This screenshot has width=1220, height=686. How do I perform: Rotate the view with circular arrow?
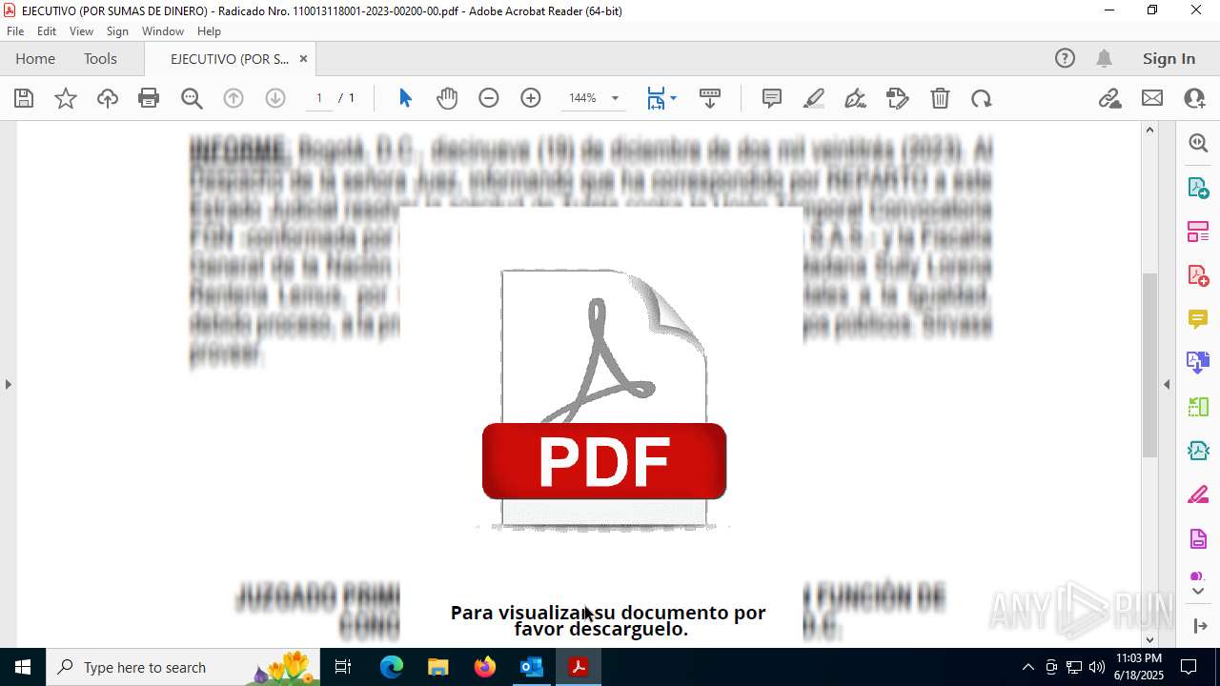coord(982,98)
